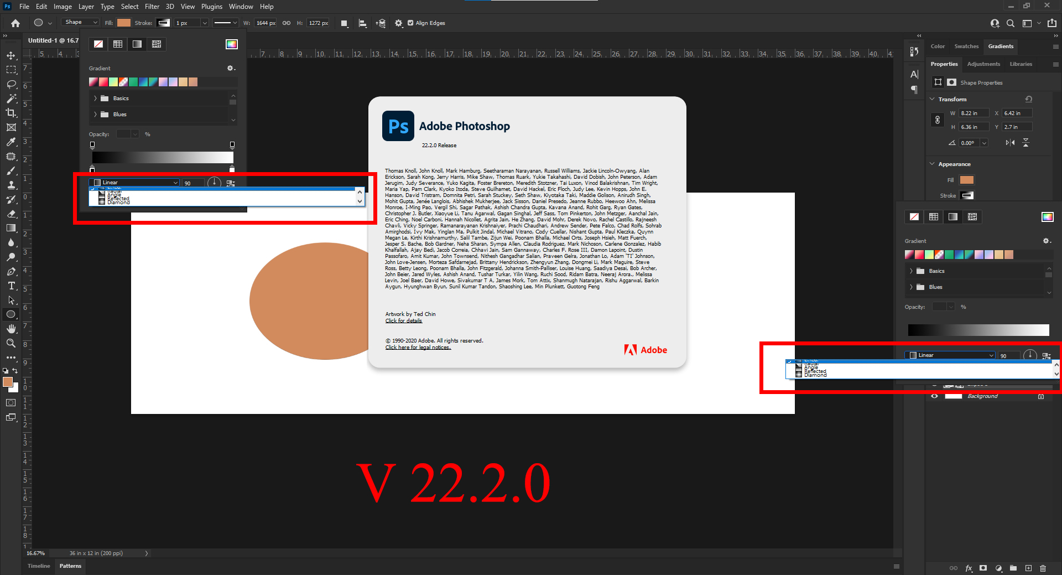Image resolution: width=1062 pixels, height=575 pixels.
Task: Choose Pattern type in stroke popup
Action: (157, 44)
